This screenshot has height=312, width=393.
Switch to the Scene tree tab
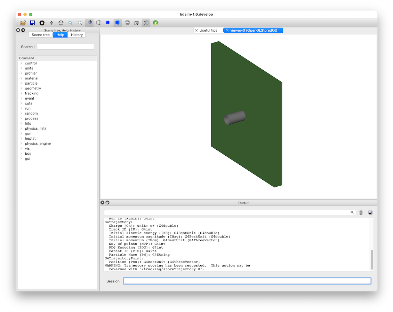(x=41, y=35)
